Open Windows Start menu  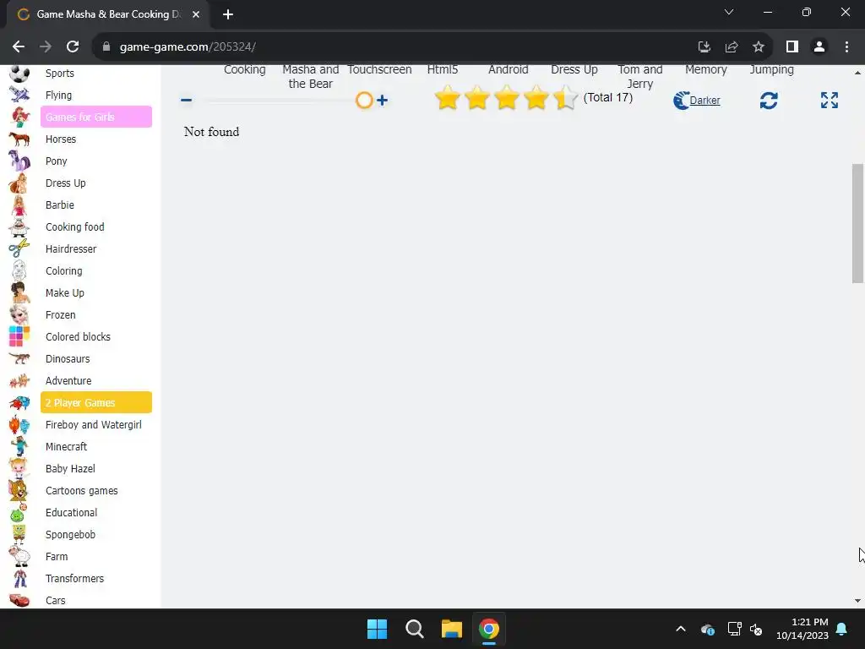tap(378, 629)
